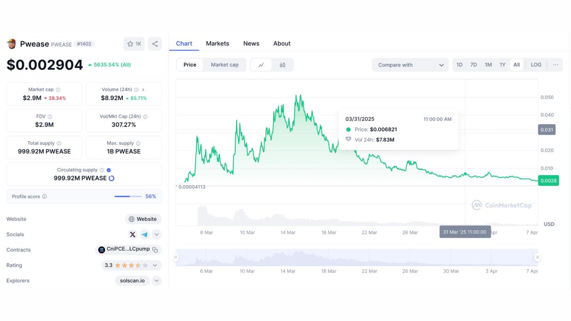Image resolution: width=571 pixels, height=321 pixels.
Task: Click the 28.34% market cap change
Action: pyautogui.click(x=55, y=98)
